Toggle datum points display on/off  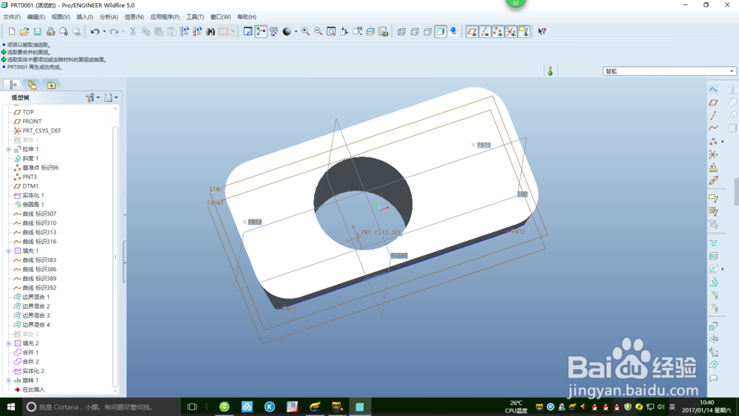point(497,32)
